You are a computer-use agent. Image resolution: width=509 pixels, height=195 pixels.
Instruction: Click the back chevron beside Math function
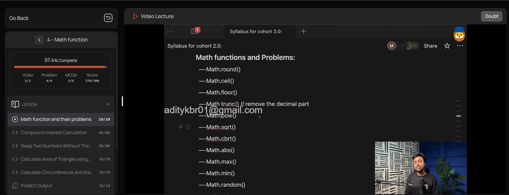coord(39,40)
